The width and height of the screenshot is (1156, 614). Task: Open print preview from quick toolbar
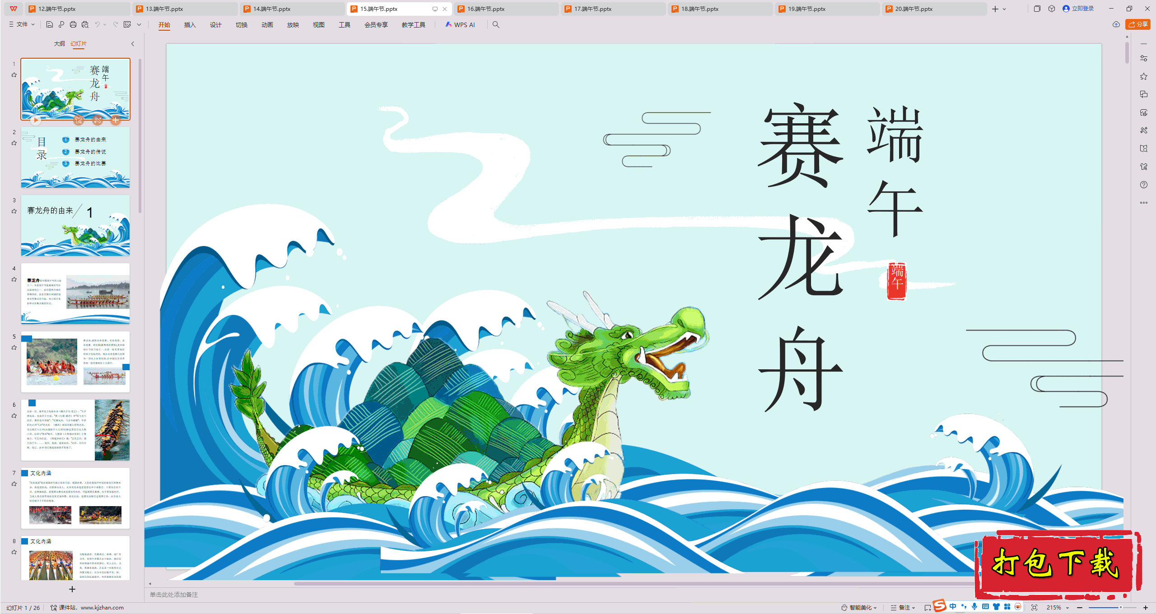(85, 25)
